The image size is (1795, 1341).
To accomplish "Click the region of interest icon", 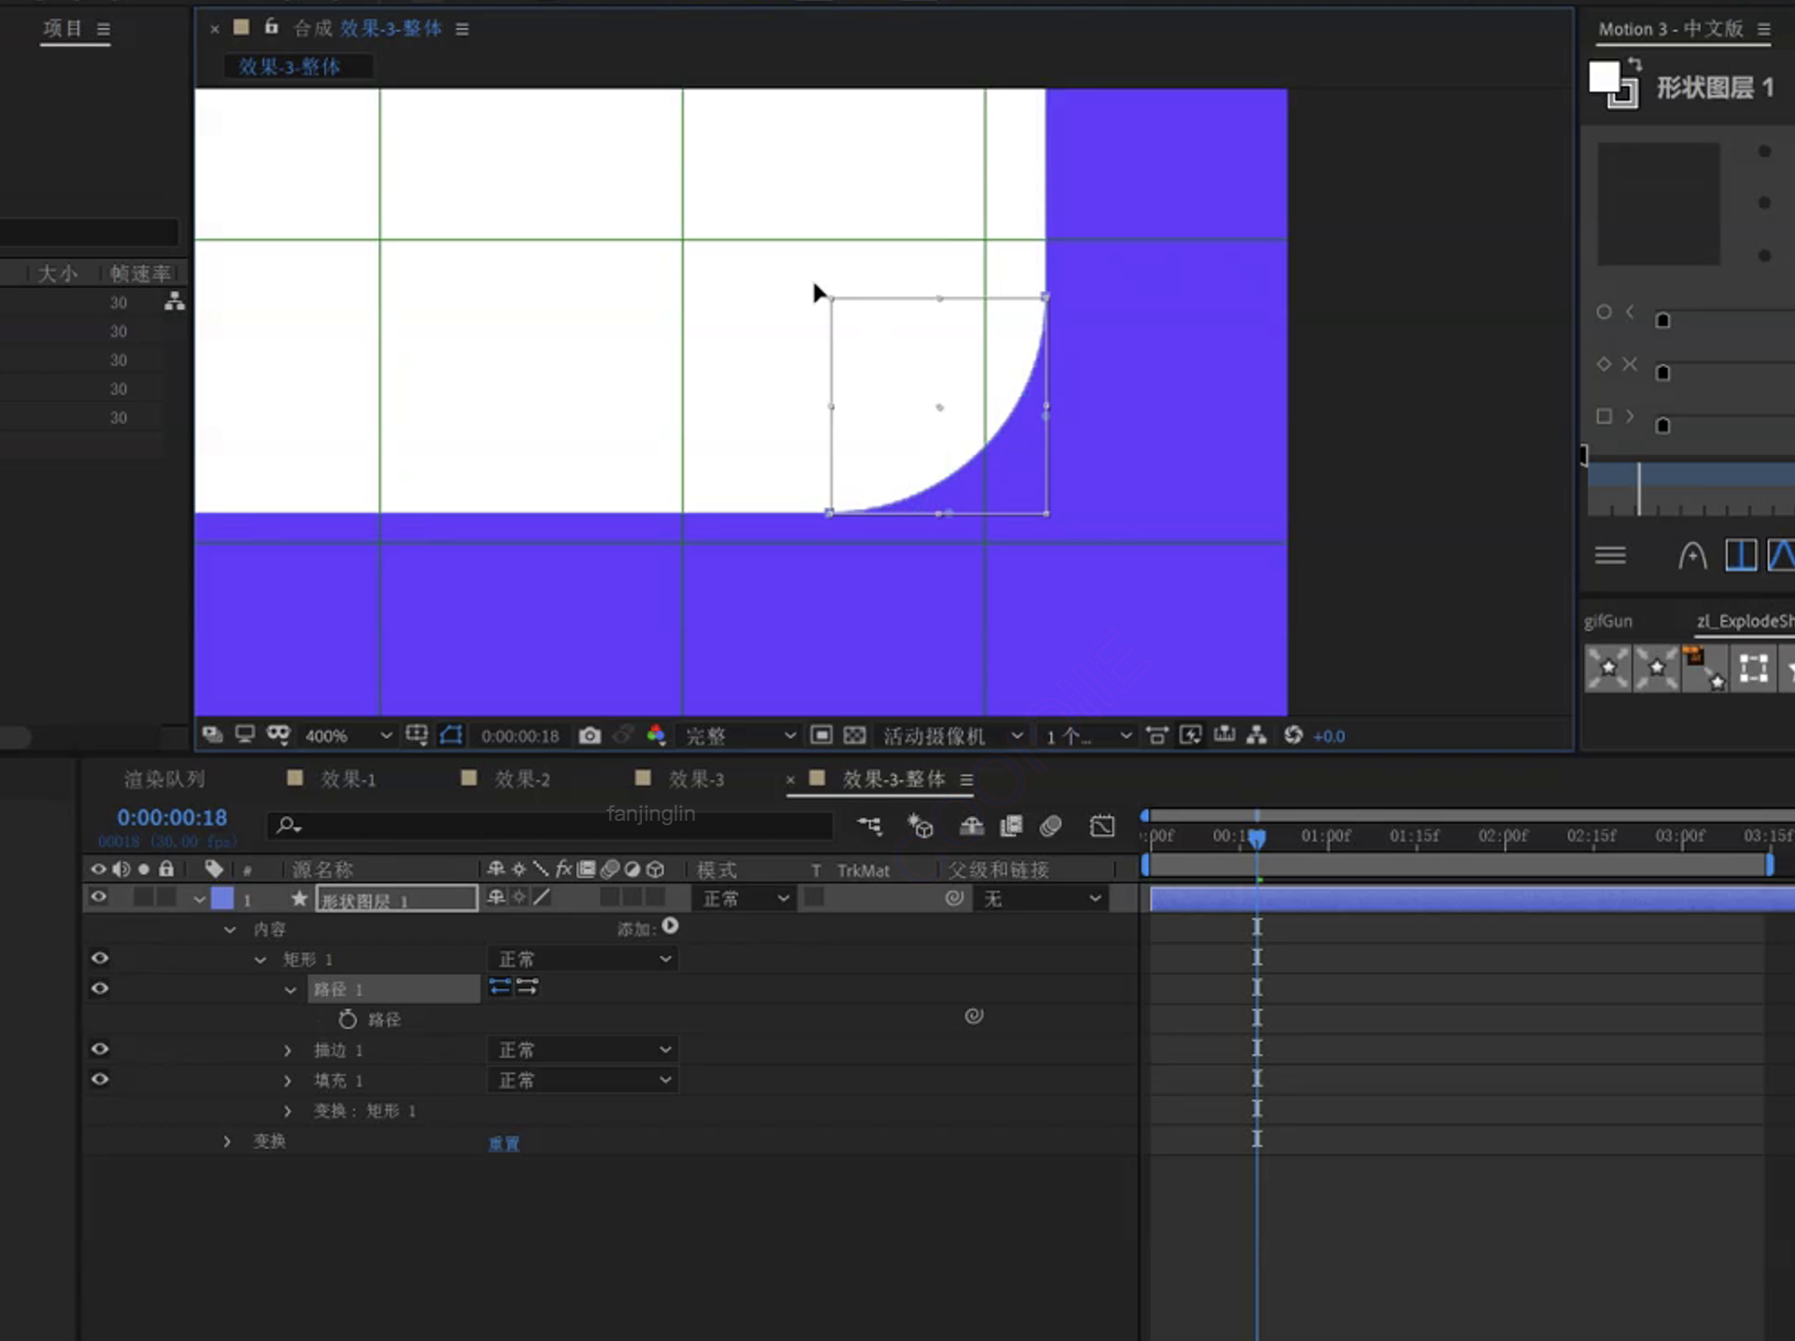I will click(821, 735).
